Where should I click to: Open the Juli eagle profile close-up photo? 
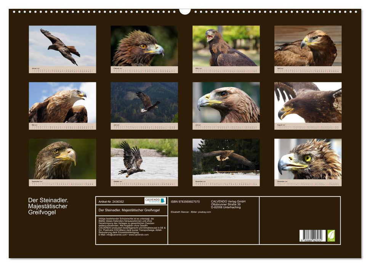(226, 102)
